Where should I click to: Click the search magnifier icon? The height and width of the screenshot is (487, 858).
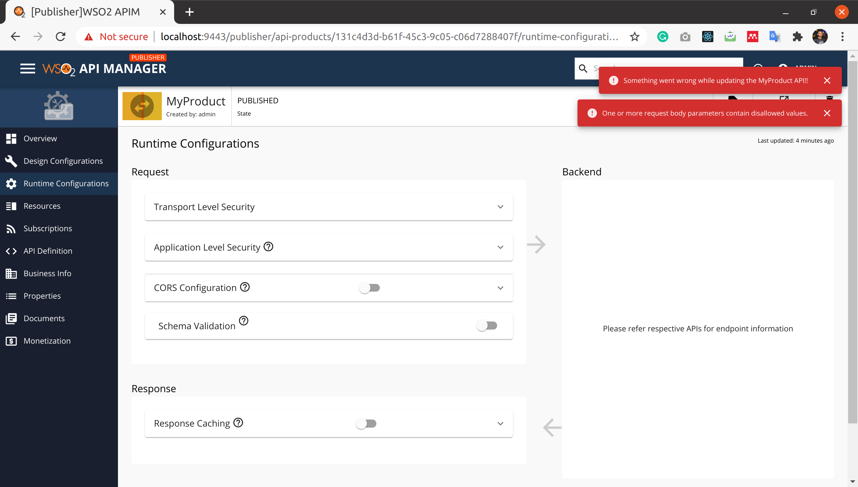coord(583,69)
